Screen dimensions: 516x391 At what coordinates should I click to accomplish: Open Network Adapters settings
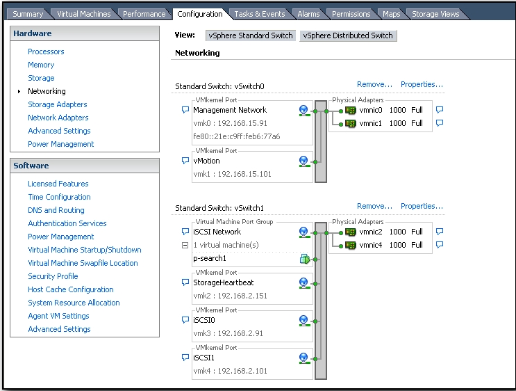pyautogui.click(x=58, y=118)
